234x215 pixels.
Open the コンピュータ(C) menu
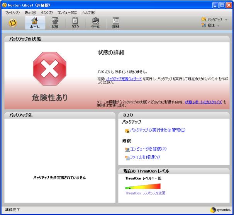[67, 12]
